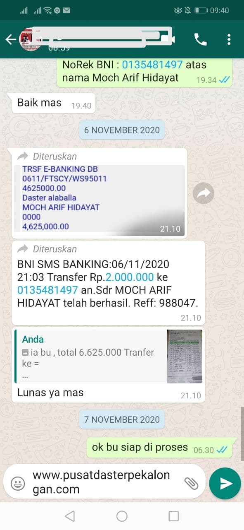Tap the 6 NOVEMBER 2020 date chip
Image resolution: width=244 pixels, height=530 pixels.
122,130
